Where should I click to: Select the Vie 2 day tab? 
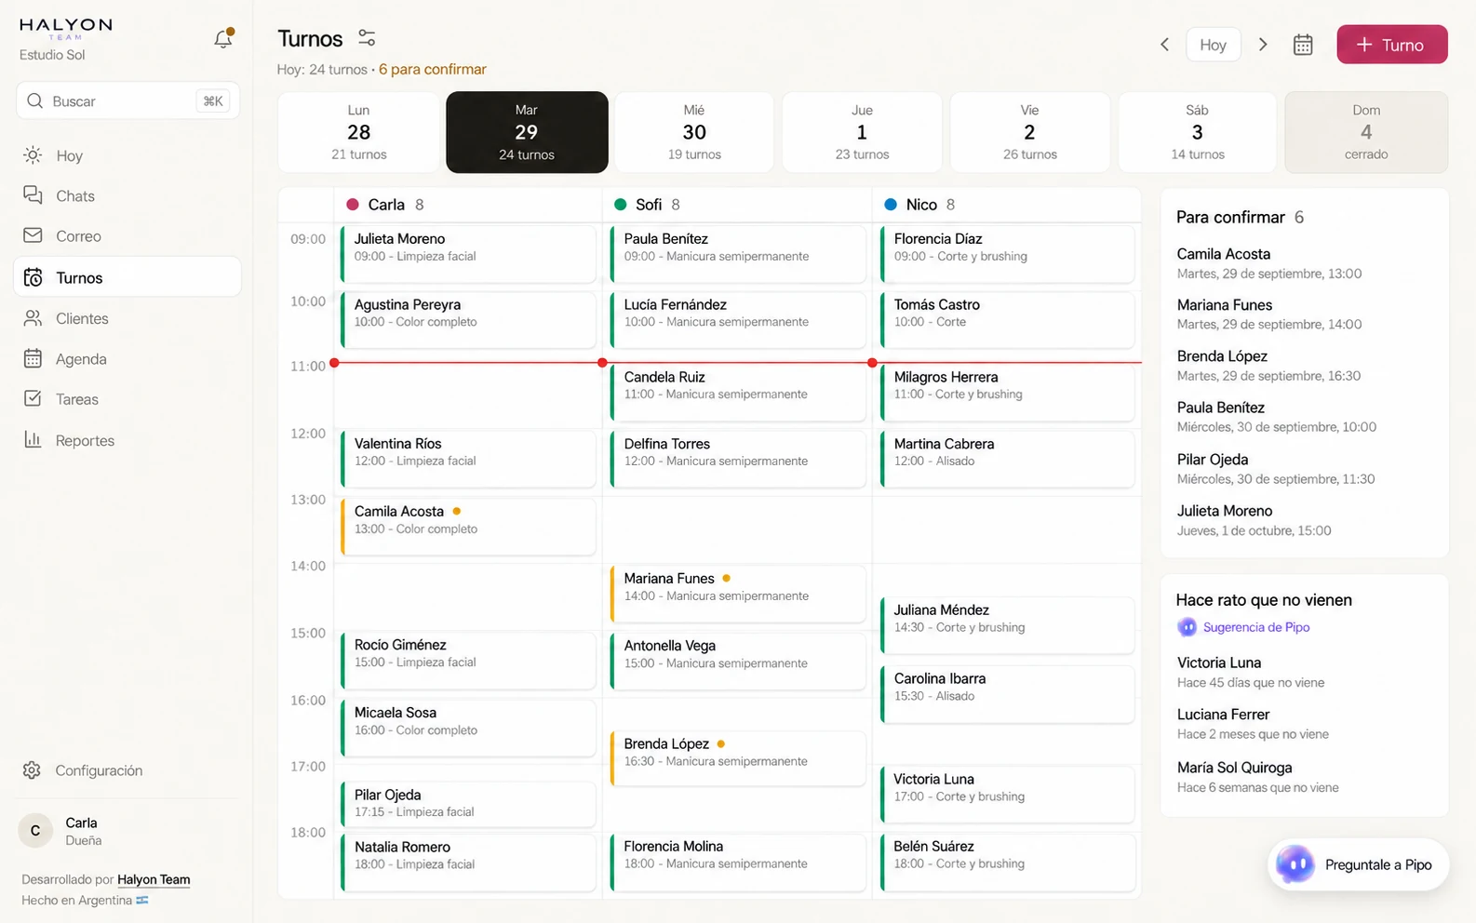pos(1029,132)
